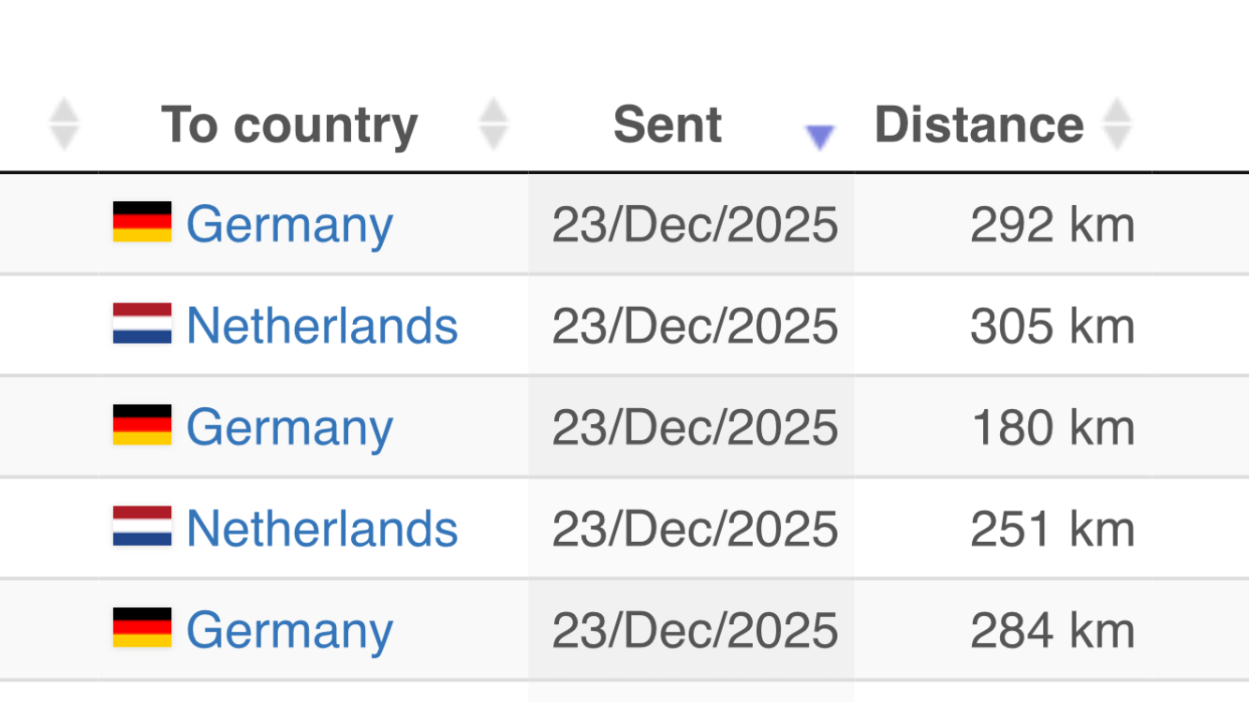The height and width of the screenshot is (702, 1249).
Task: Open the Netherlands link in the 251 km row
Action: (x=322, y=529)
